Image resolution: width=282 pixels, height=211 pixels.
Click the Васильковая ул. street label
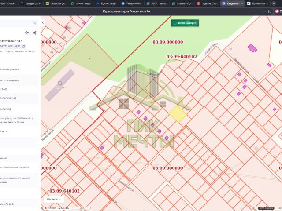coord(241,65)
